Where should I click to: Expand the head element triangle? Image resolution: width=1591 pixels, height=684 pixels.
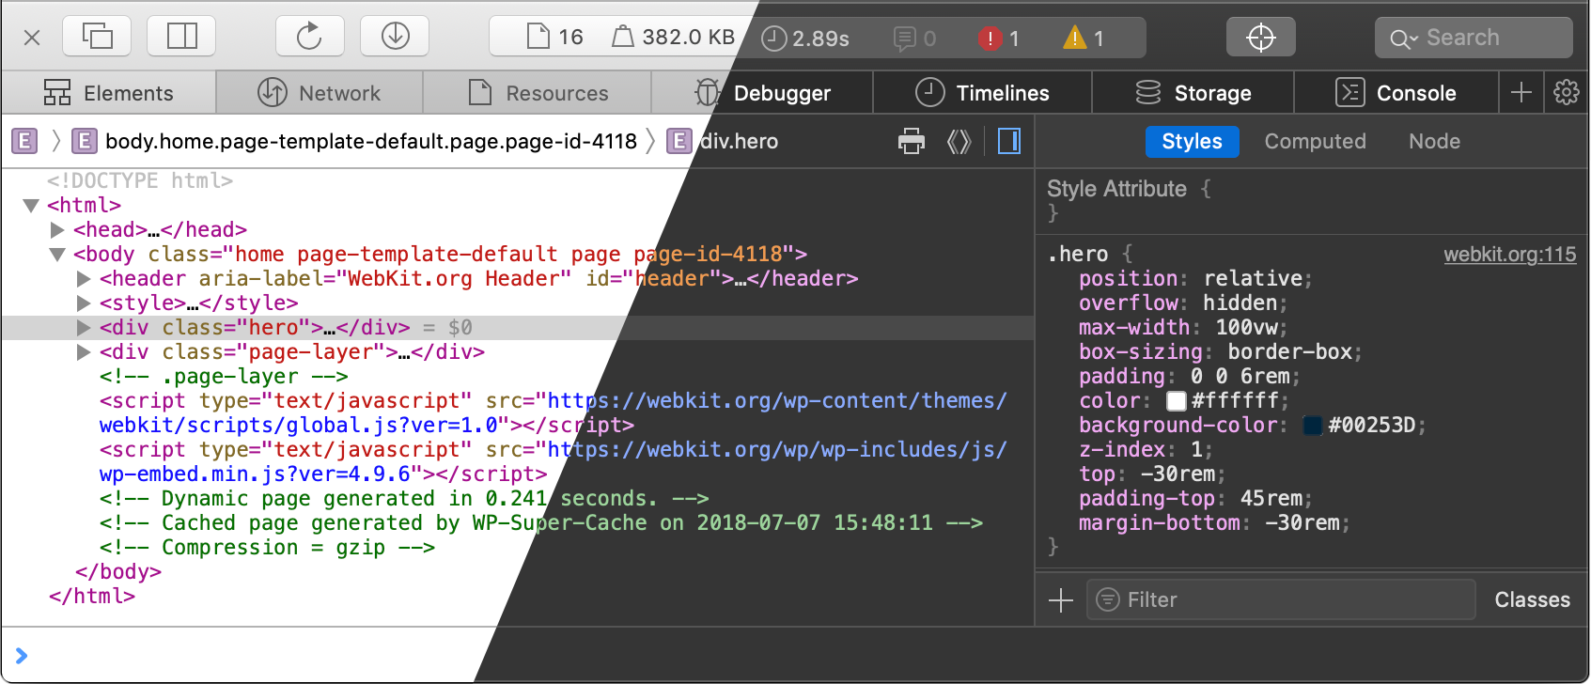pyautogui.click(x=57, y=229)
